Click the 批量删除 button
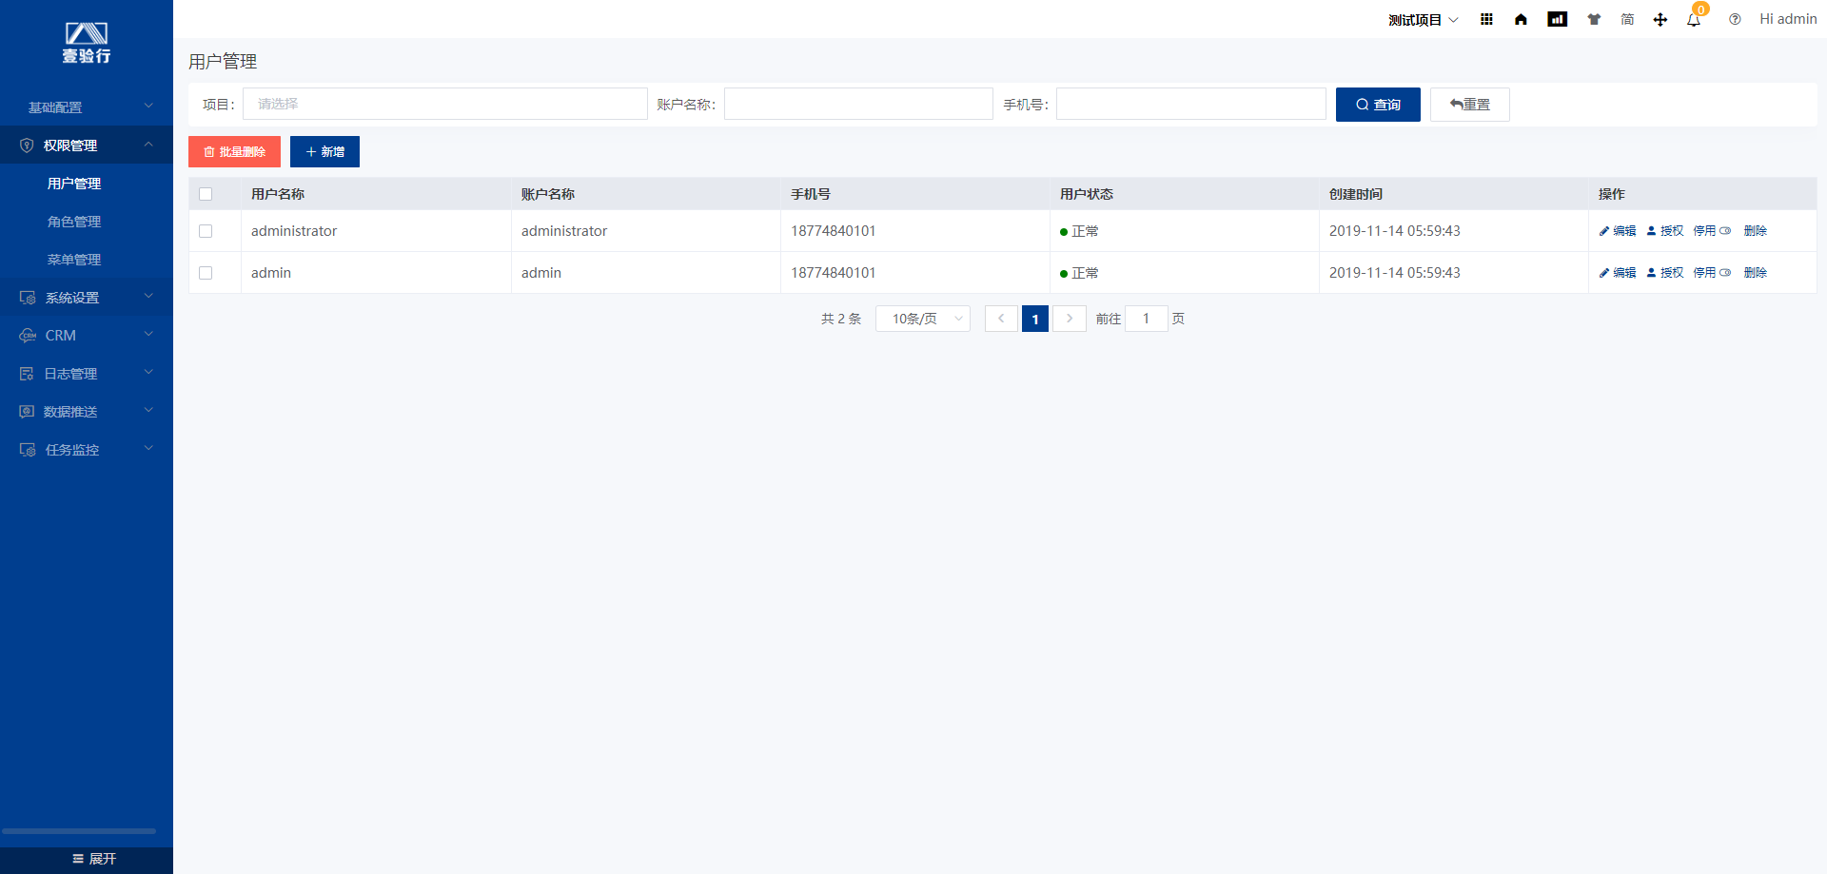Screen dimensions: 1827x874 (234, 152)
